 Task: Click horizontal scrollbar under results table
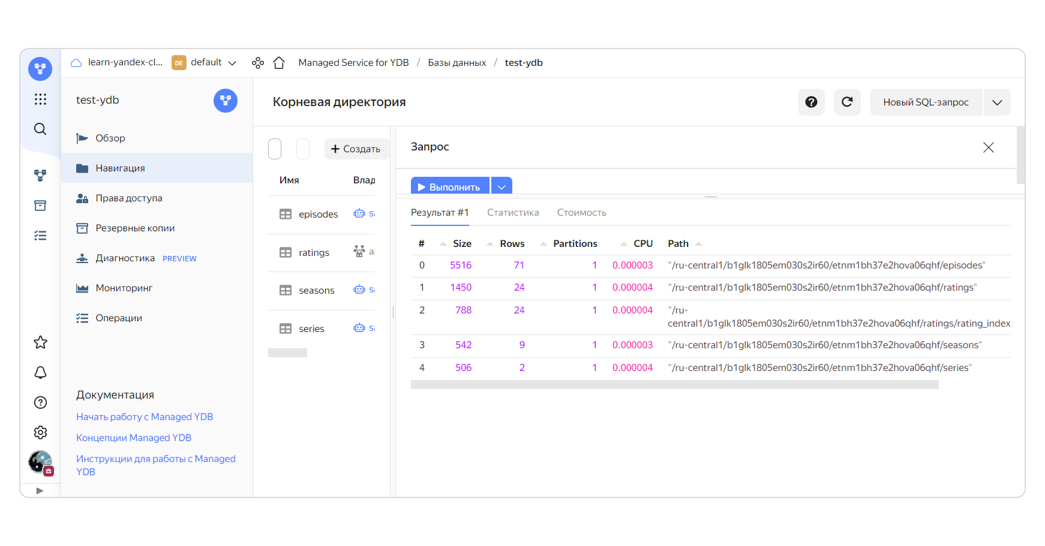(674, 385)
